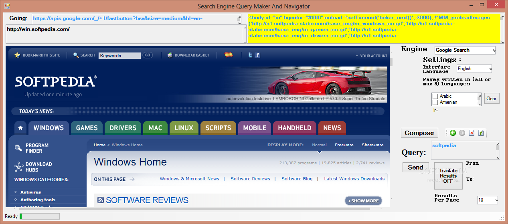Switch to the Linux tab
This screenshot has height=224, width=508.
click(x=184, y=128)
